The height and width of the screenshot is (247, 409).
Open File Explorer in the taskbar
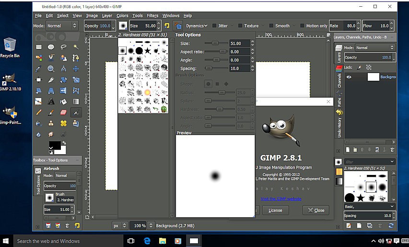[162, 241]
